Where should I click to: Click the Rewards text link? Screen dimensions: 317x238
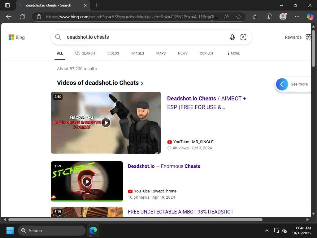click(293, 37)
